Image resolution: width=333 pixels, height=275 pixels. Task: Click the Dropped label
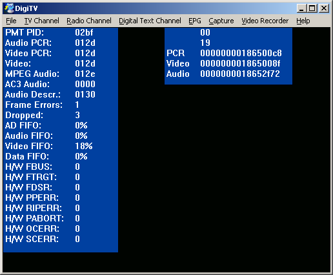click(24, 115)
